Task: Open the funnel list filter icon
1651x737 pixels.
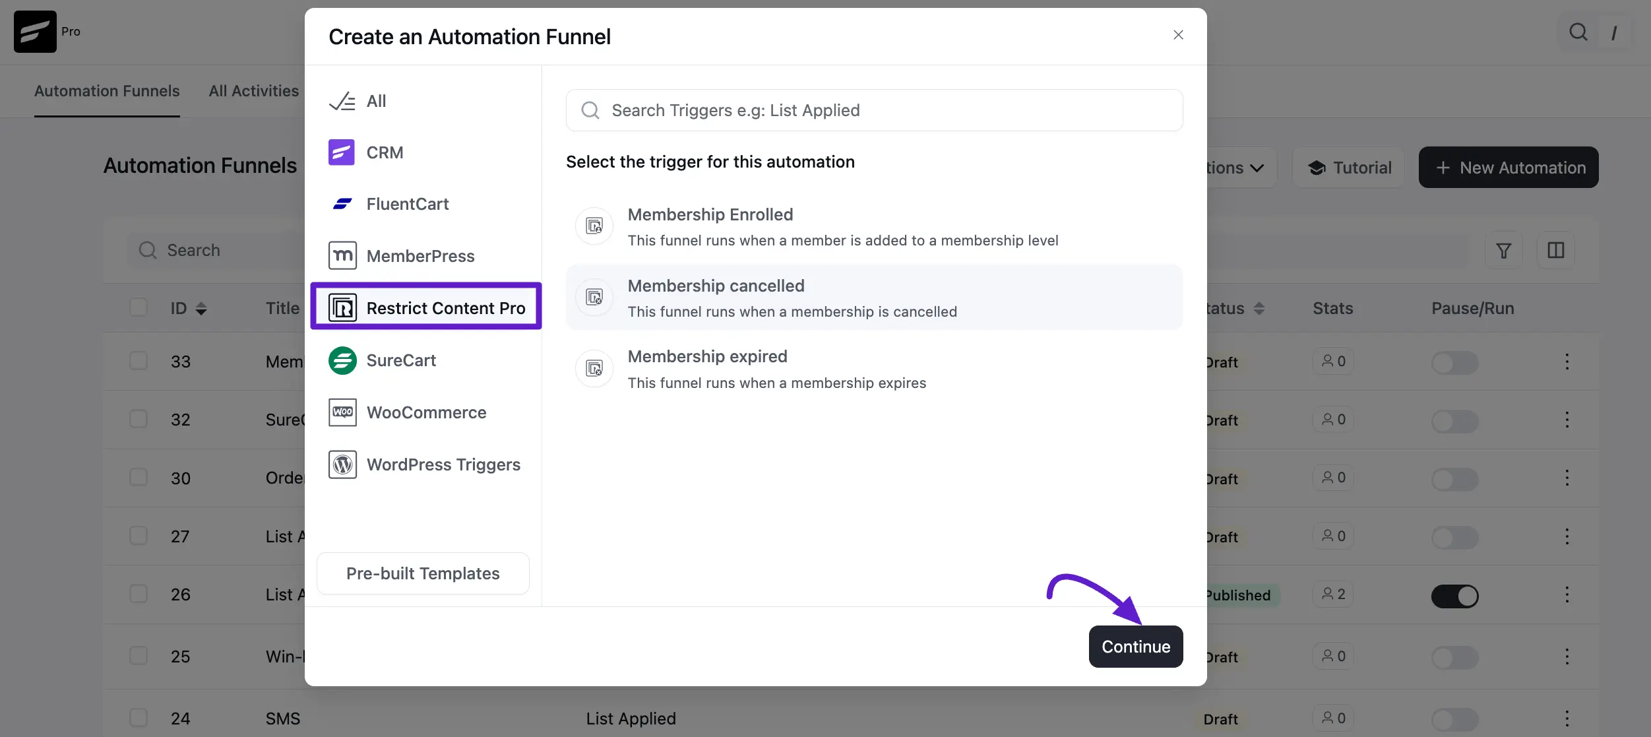Action: 1503,251
